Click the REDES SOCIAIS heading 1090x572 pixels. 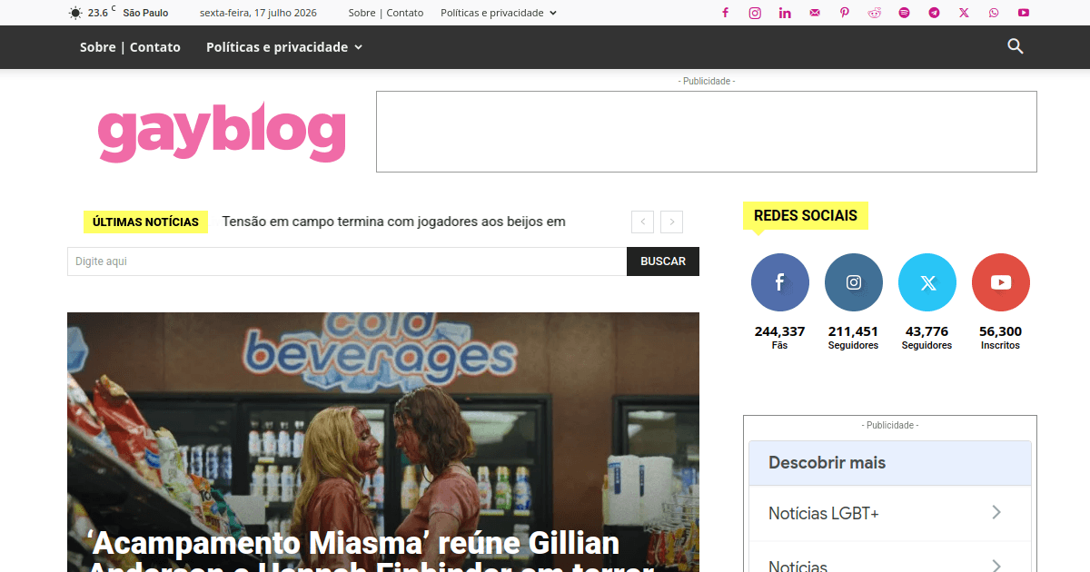tap(806, 215)
